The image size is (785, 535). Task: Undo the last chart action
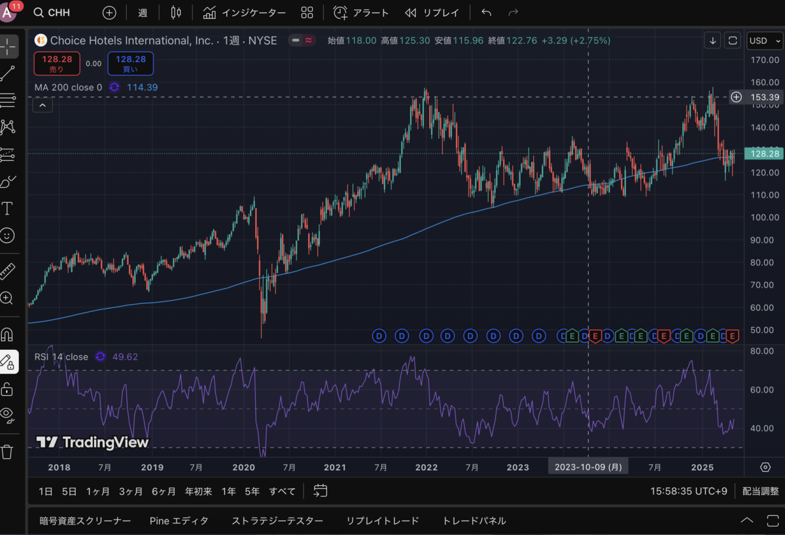pyautogui.click(x=486, y=12)
